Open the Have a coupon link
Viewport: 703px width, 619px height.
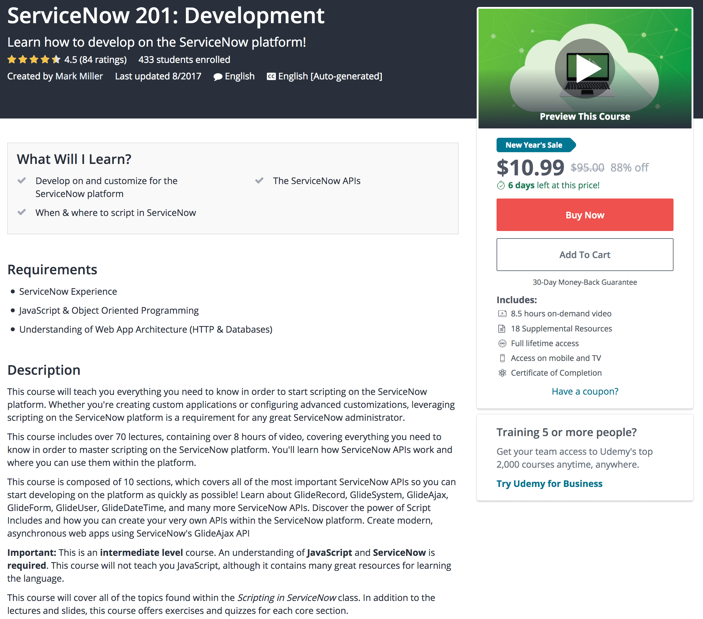(585, 392)
